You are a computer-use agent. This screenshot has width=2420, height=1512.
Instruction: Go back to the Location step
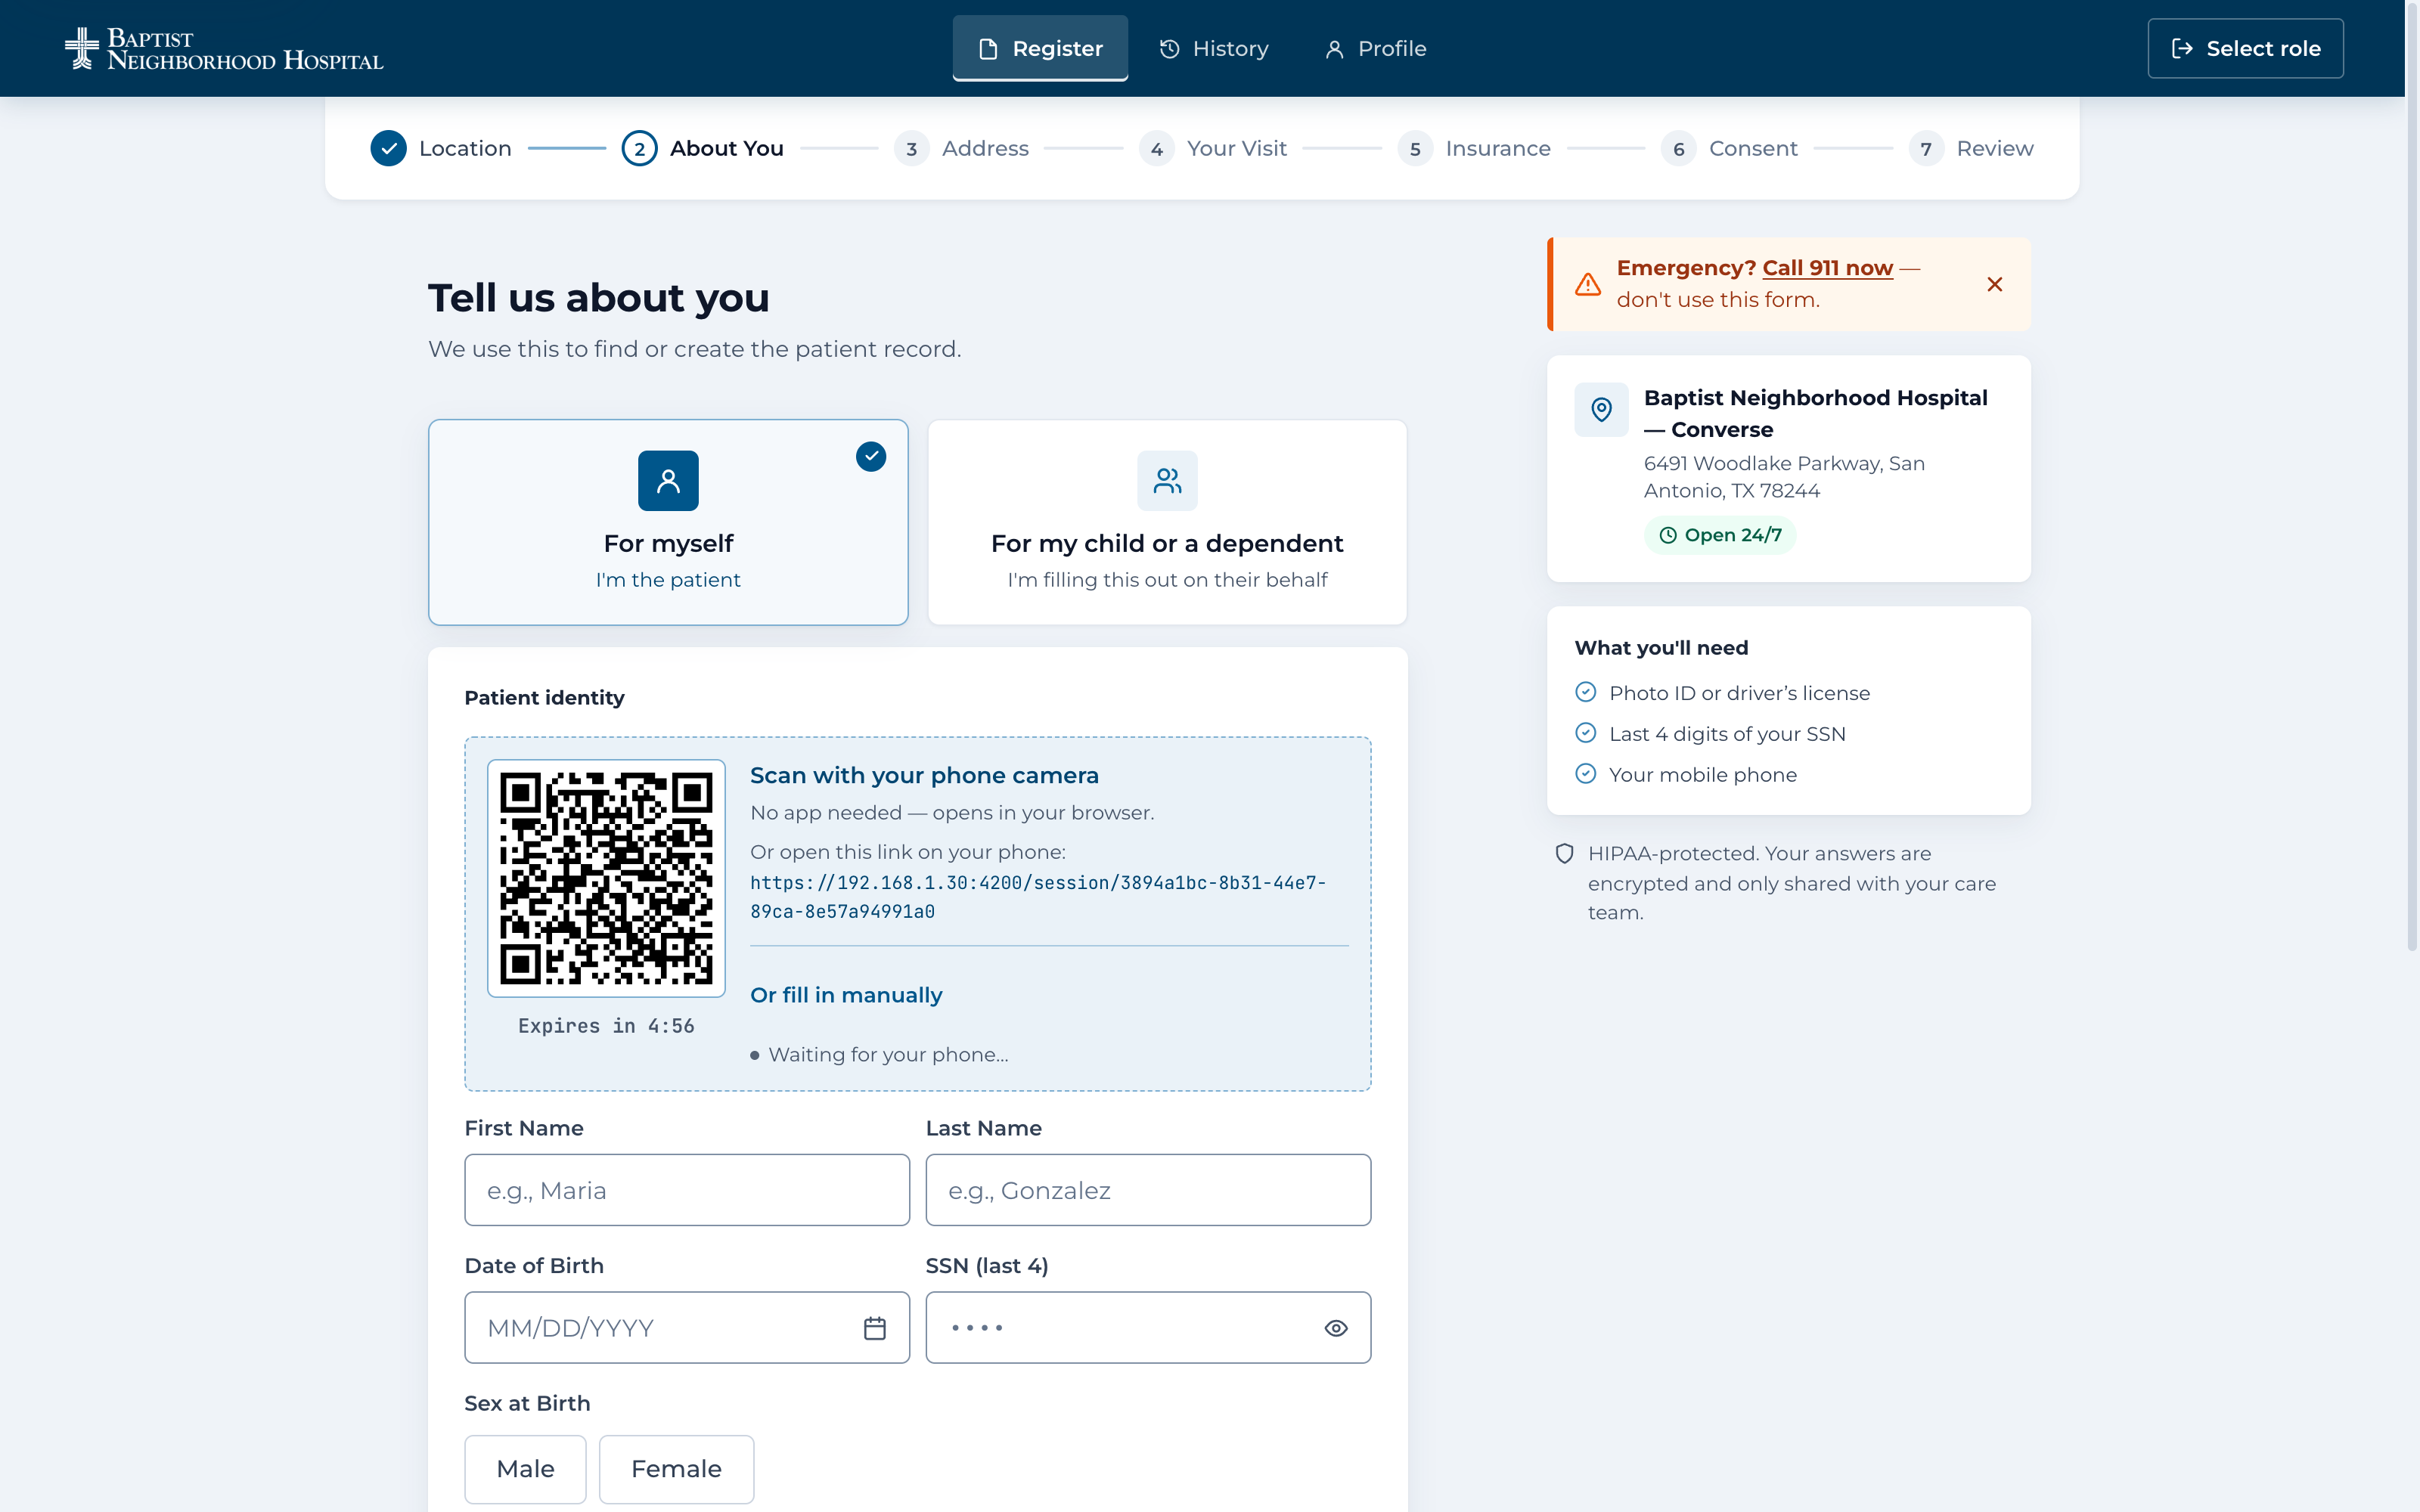(x=441, y=148)
